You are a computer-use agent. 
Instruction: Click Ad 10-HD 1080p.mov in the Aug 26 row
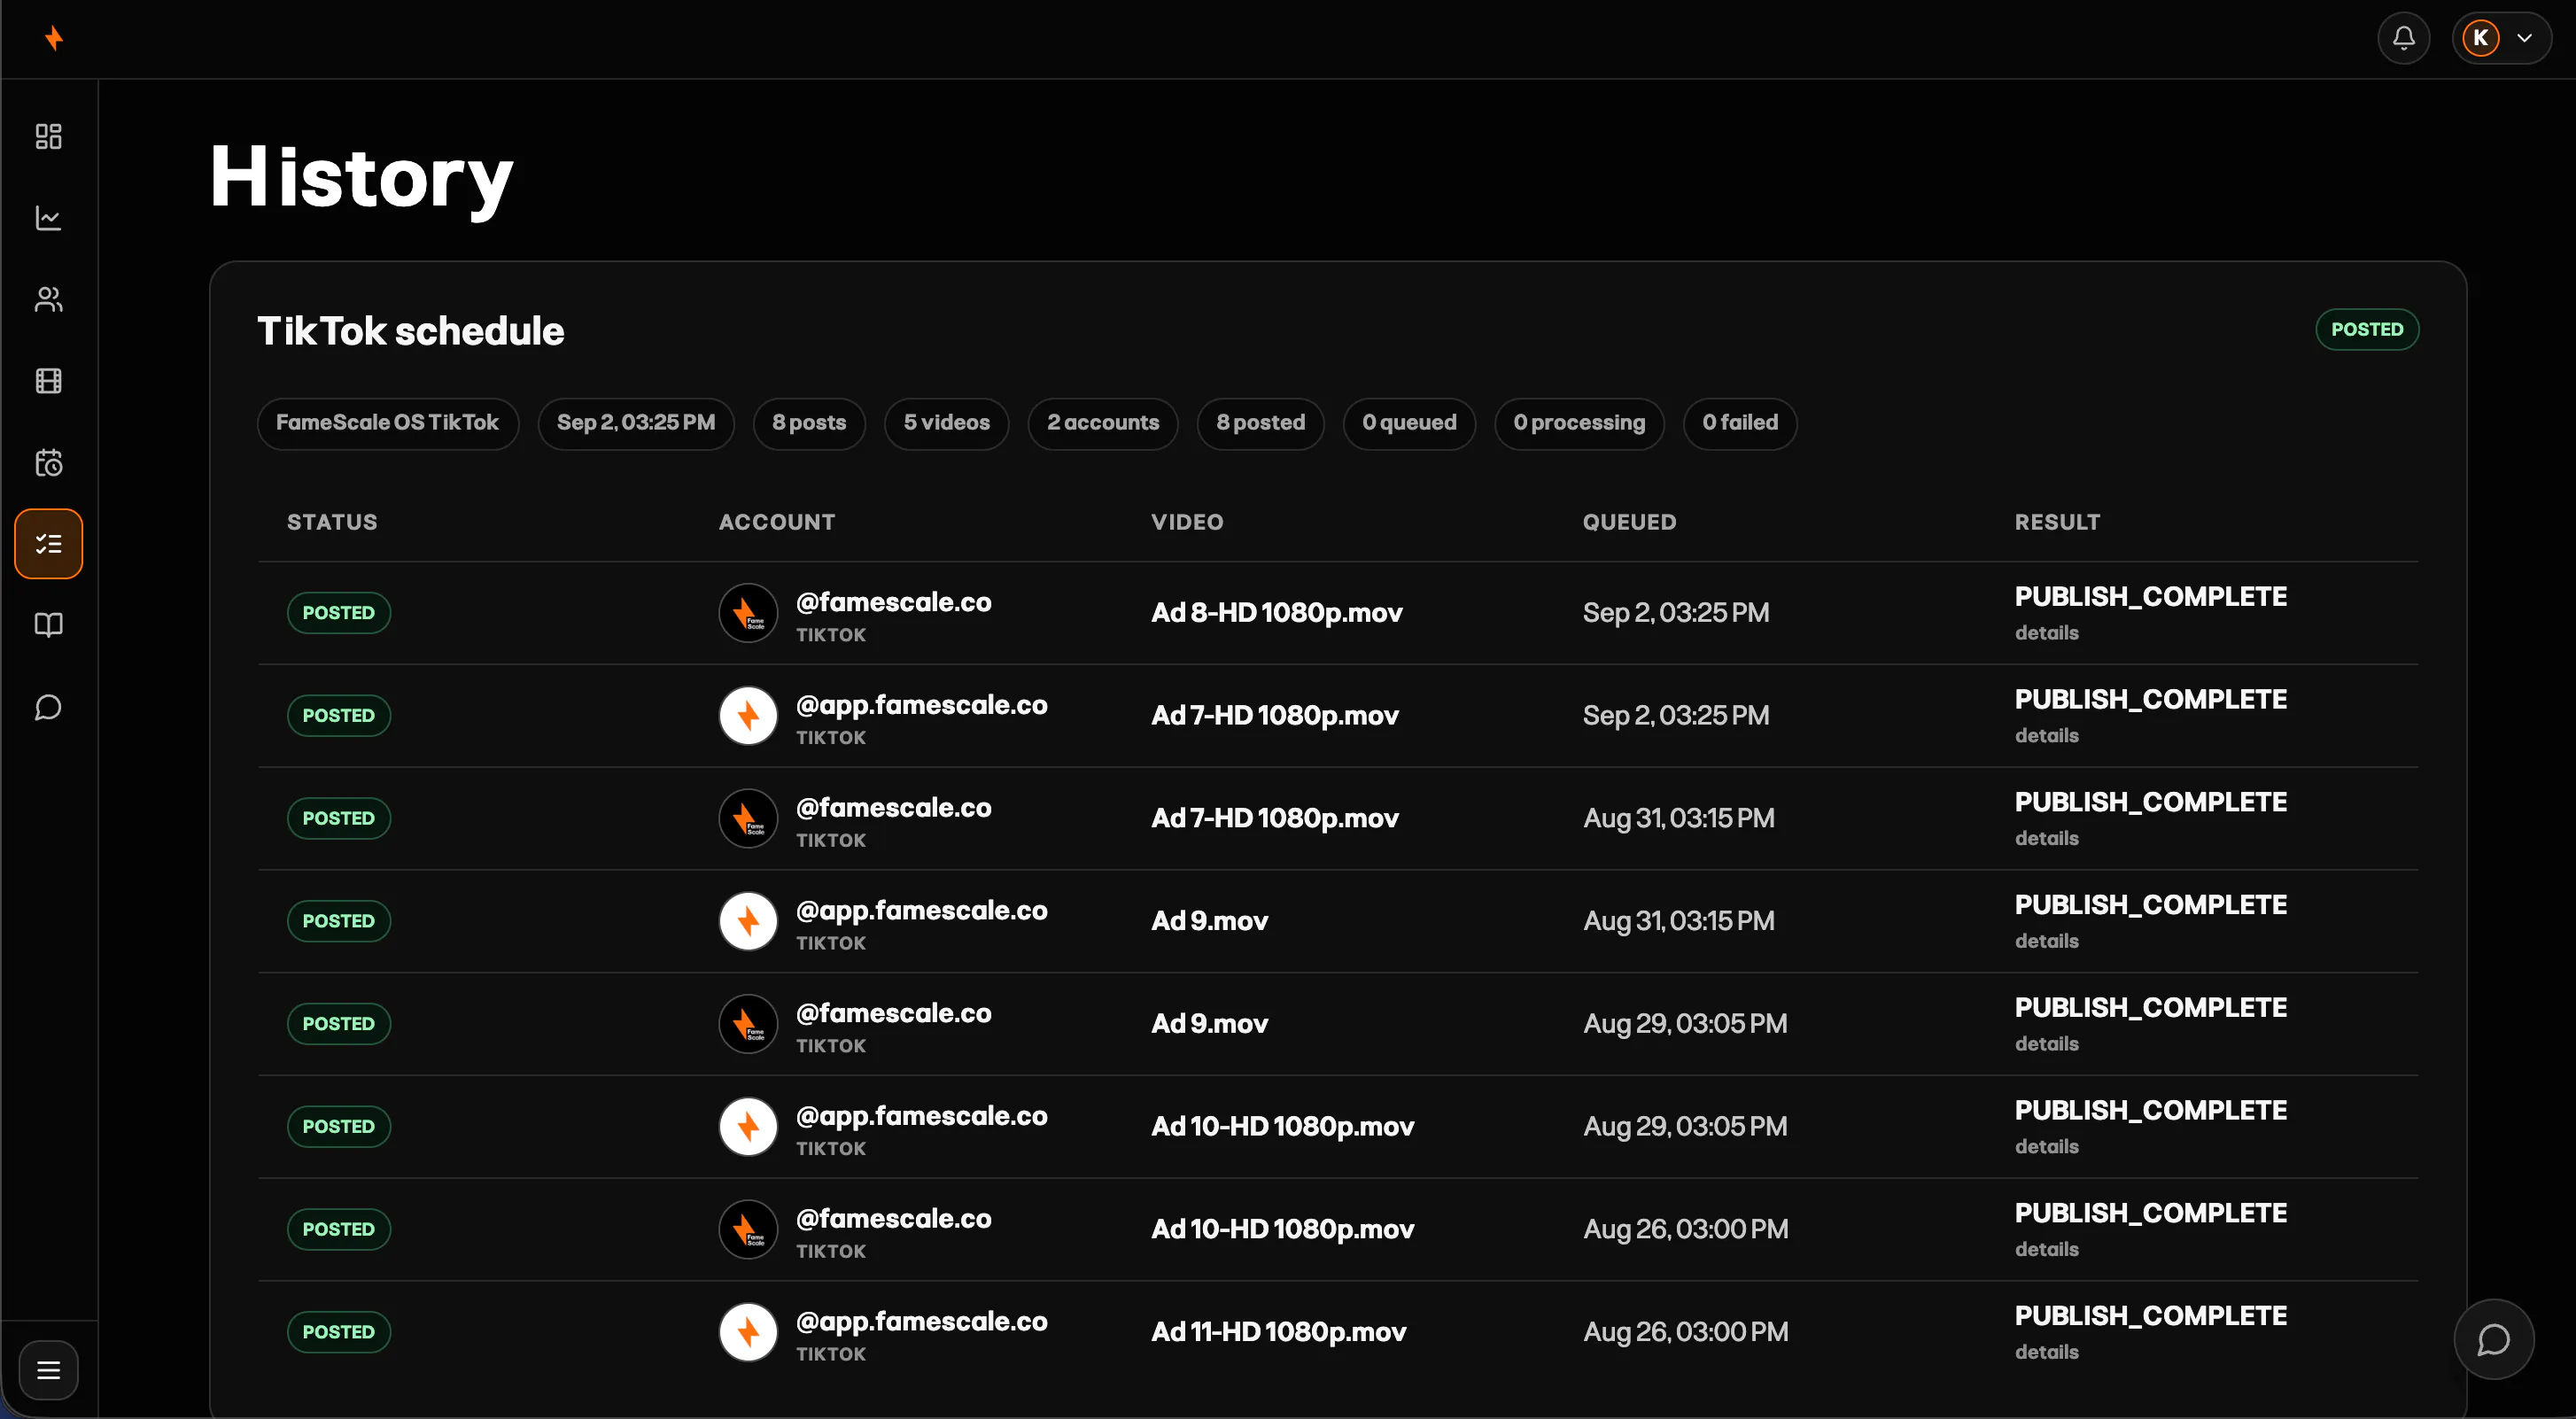[1283, 1230]
